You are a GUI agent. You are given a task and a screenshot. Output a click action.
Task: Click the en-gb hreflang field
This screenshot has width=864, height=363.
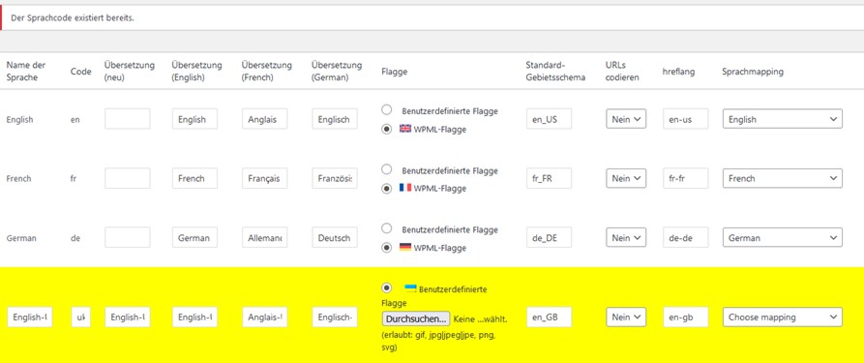tap(685, 318)
